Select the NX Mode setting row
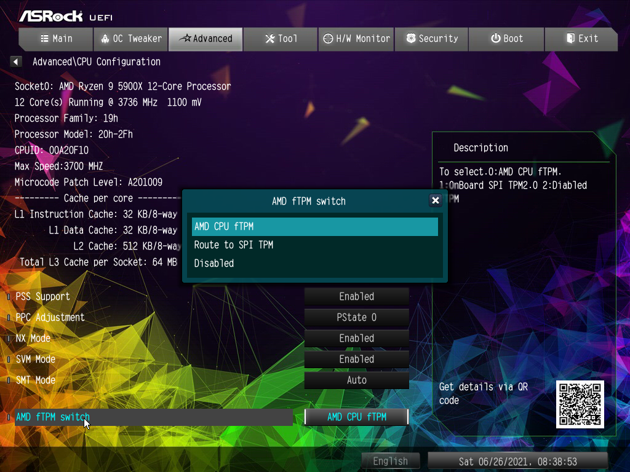The height and width of the screenshot is (472, 630). pos(153,339)
